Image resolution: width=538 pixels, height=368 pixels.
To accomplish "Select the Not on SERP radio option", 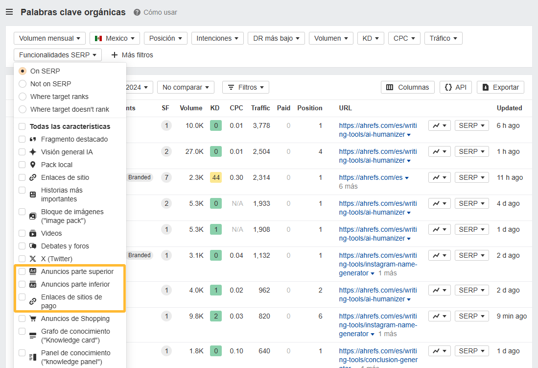I will [x=23, y=84].
